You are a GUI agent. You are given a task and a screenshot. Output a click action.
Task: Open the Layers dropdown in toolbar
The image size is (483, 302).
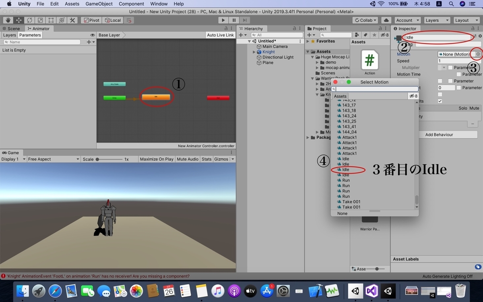tap(436, 20)
